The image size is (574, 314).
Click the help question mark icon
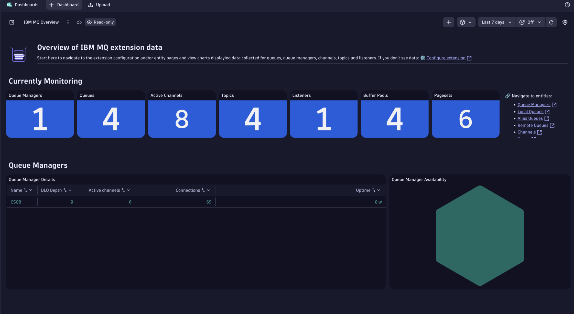pos(567,5)
